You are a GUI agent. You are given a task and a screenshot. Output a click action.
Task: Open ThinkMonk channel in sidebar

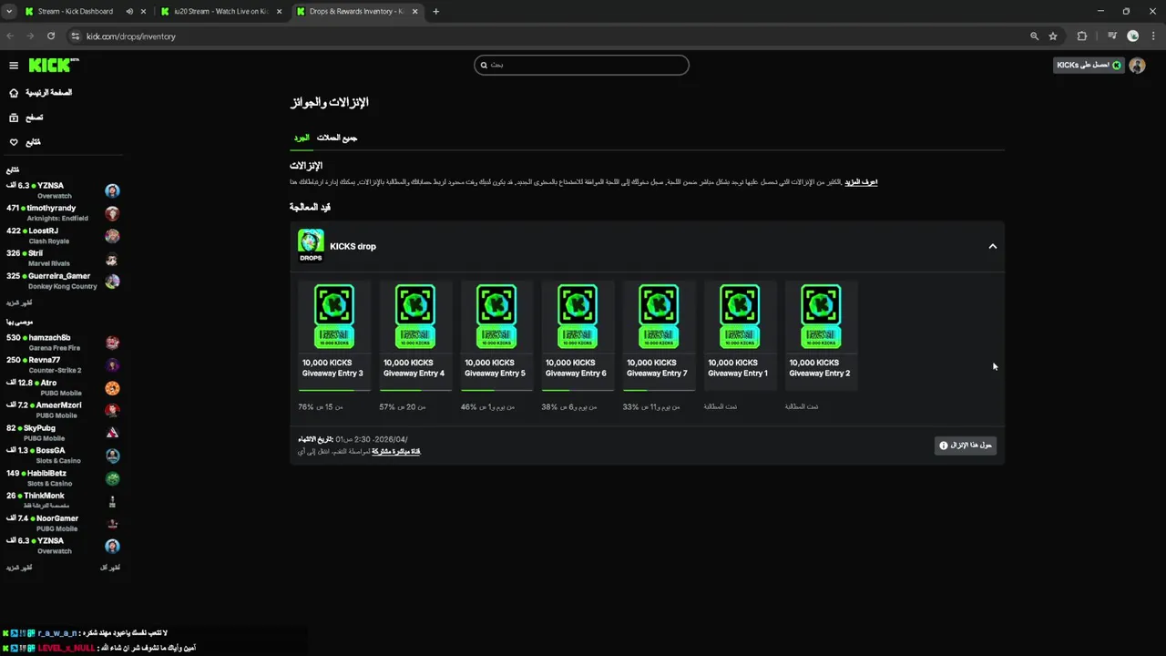[x=63, y=500]
